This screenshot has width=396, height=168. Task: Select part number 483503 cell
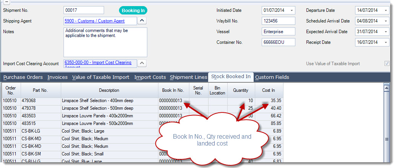coord(41,116)
